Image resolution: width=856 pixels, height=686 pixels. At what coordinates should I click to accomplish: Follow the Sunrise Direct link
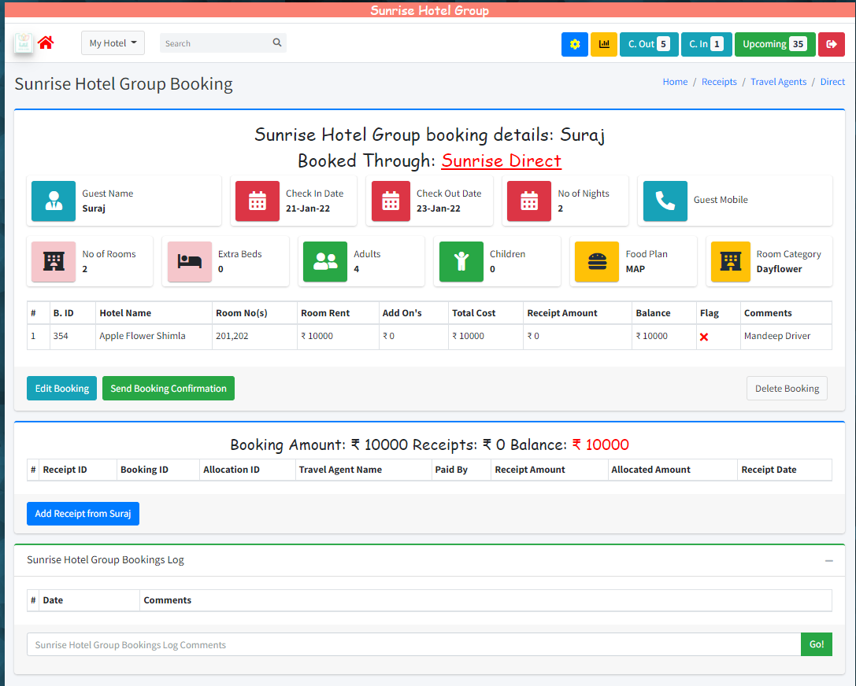click(x=501, y=160)
